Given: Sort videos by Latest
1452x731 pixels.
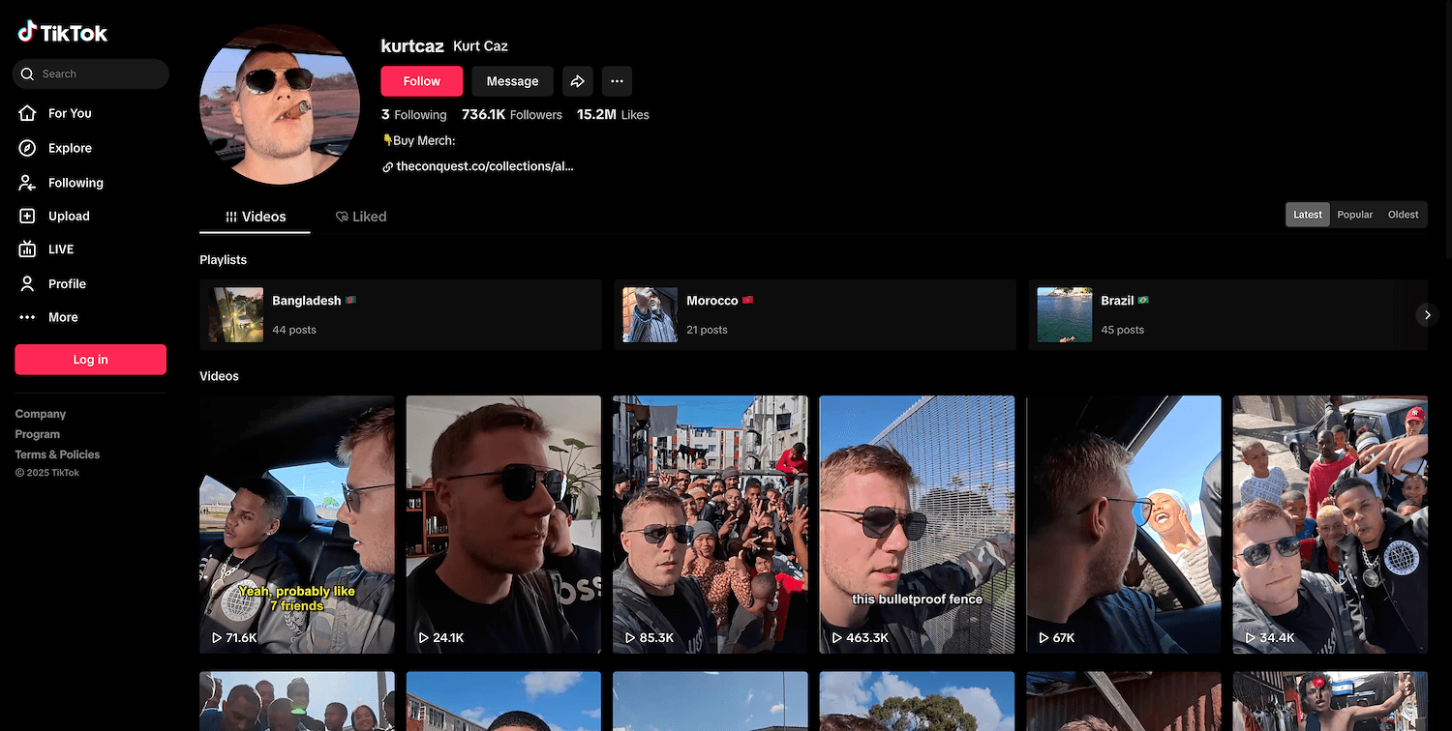Looking at the screenshot, I should (1307, 215).
